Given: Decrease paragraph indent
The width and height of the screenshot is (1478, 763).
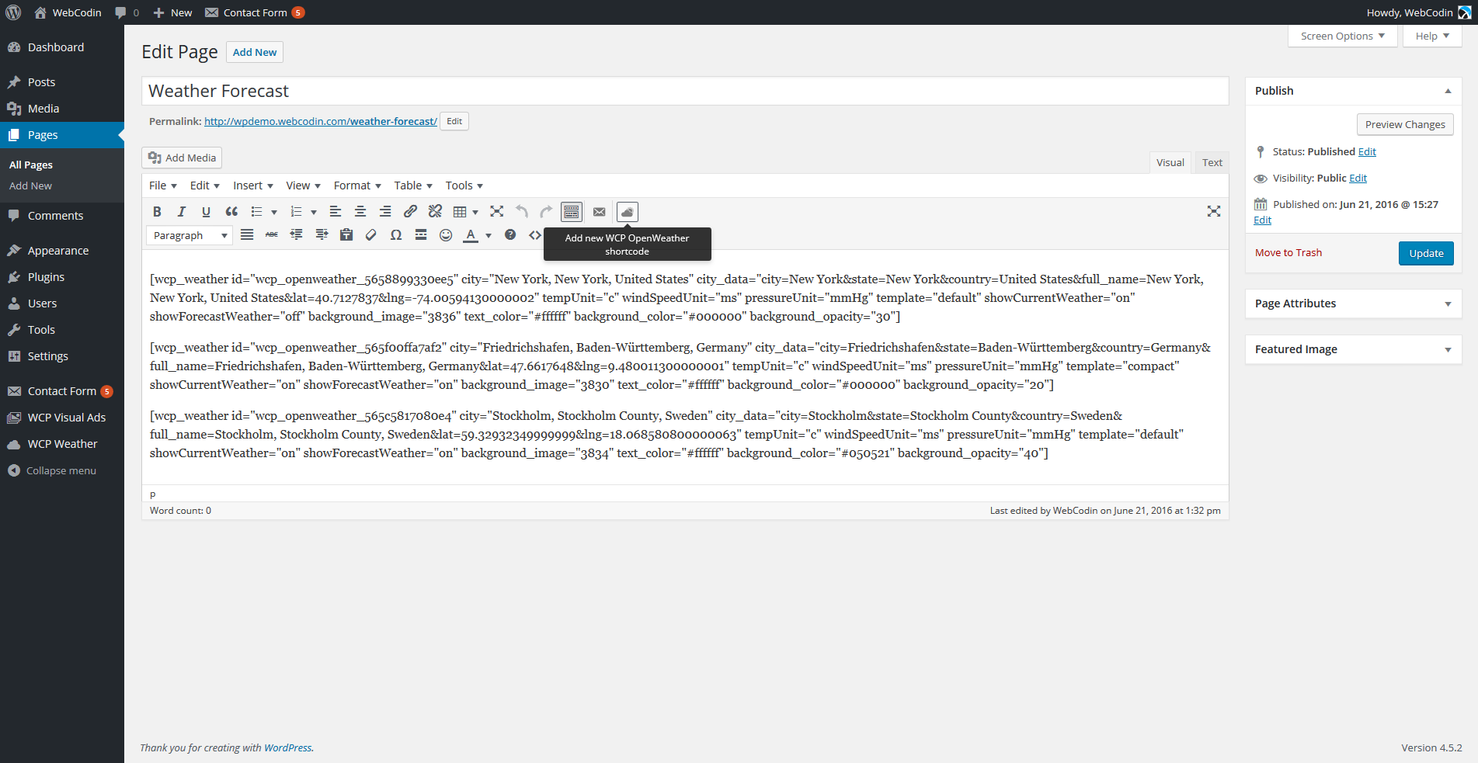Looking at the screenshot, I should click(297, 235).
